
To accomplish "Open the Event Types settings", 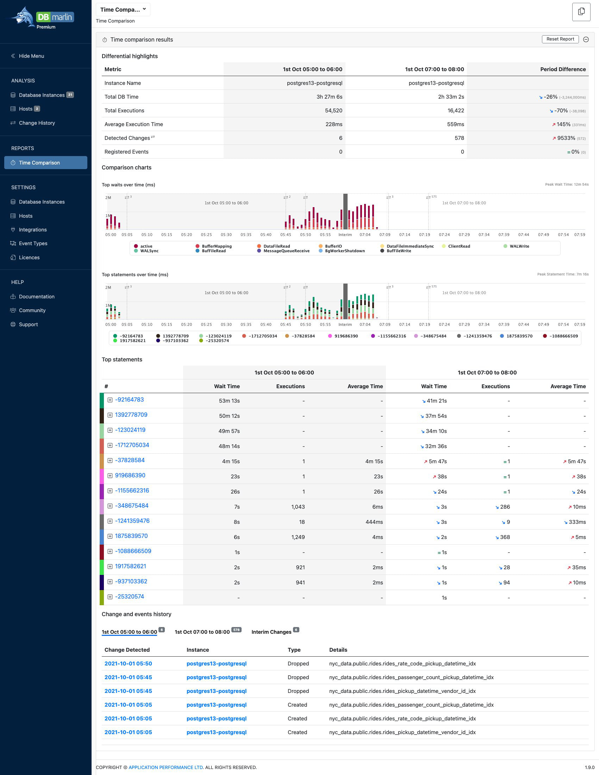I will (x=33, y=243).
